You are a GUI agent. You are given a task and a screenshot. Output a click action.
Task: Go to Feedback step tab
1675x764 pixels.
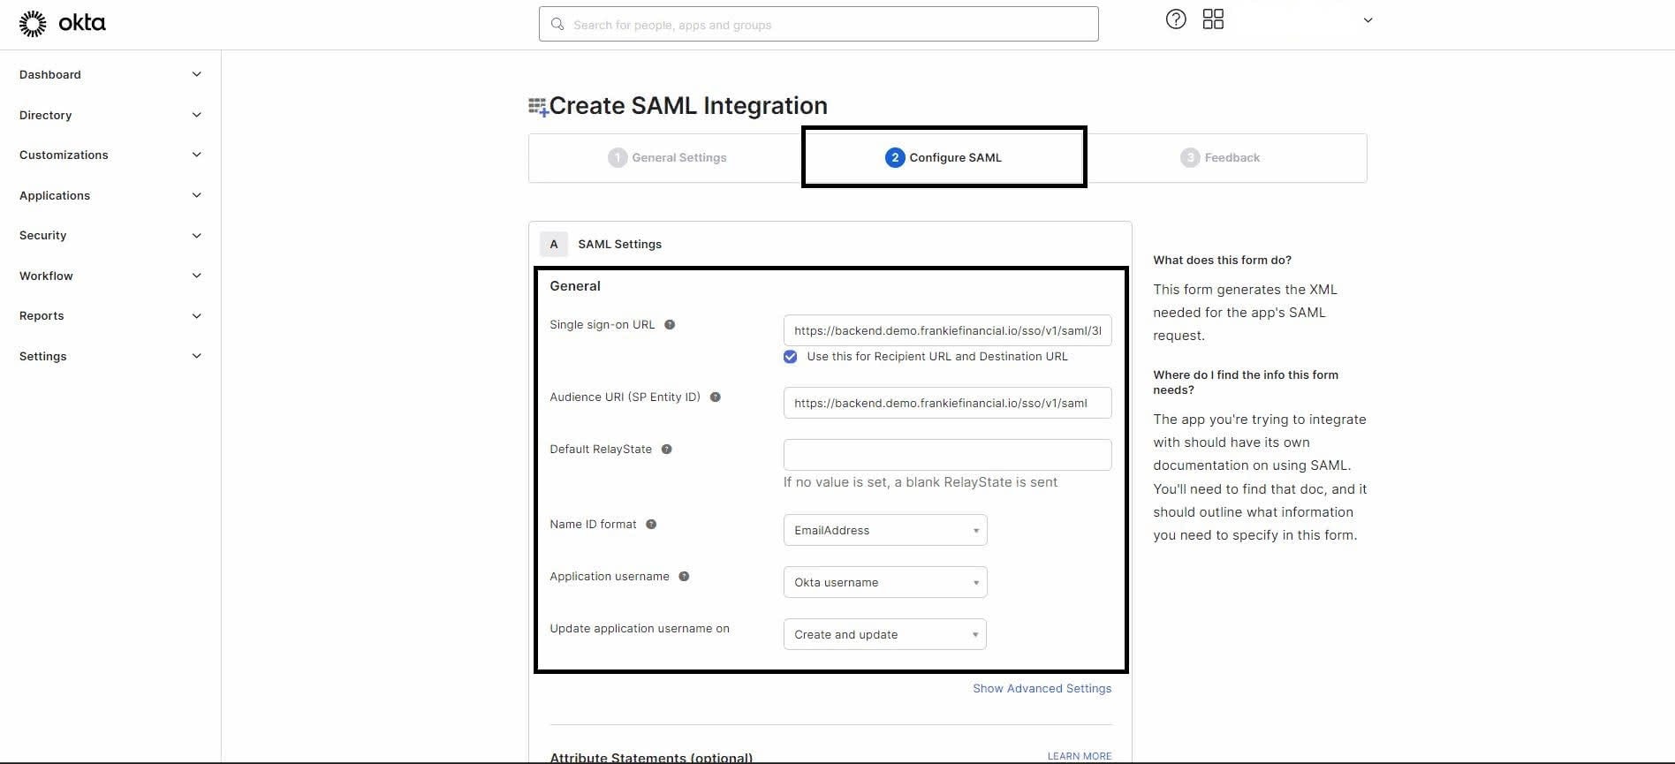[1221, 158]
